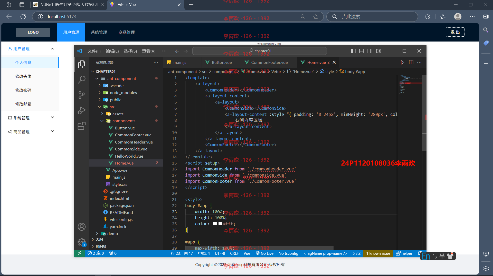The image size is (493, 276).
Task: Show errors and warnings in status bar
Action: (x=96, y=253)
